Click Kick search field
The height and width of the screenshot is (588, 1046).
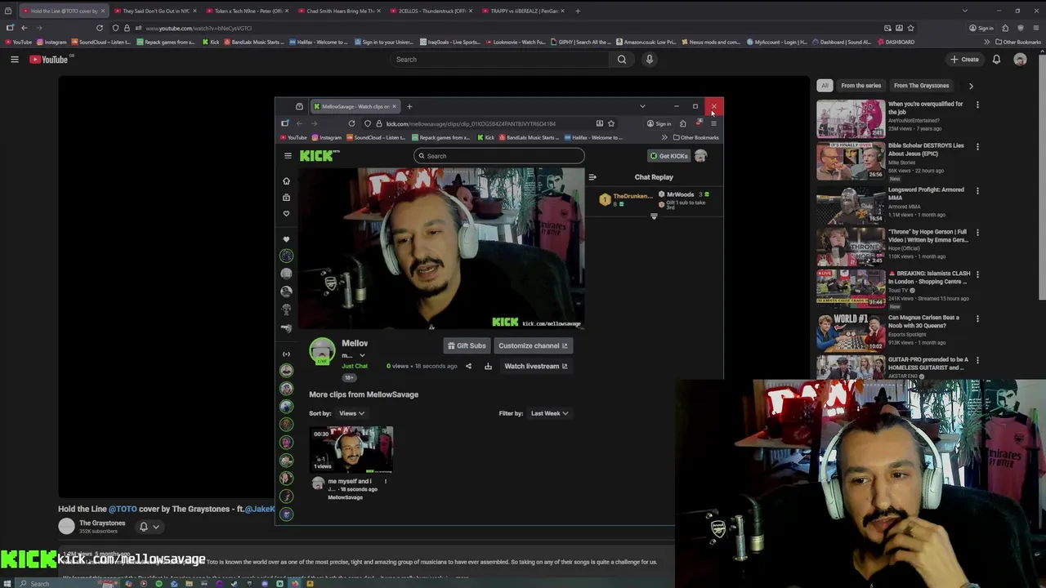coord(498,156)
